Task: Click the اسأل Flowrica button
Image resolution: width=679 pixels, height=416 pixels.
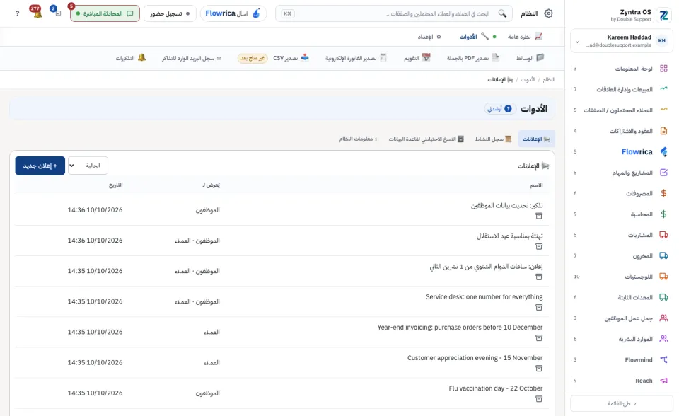Action: (233, 13)
